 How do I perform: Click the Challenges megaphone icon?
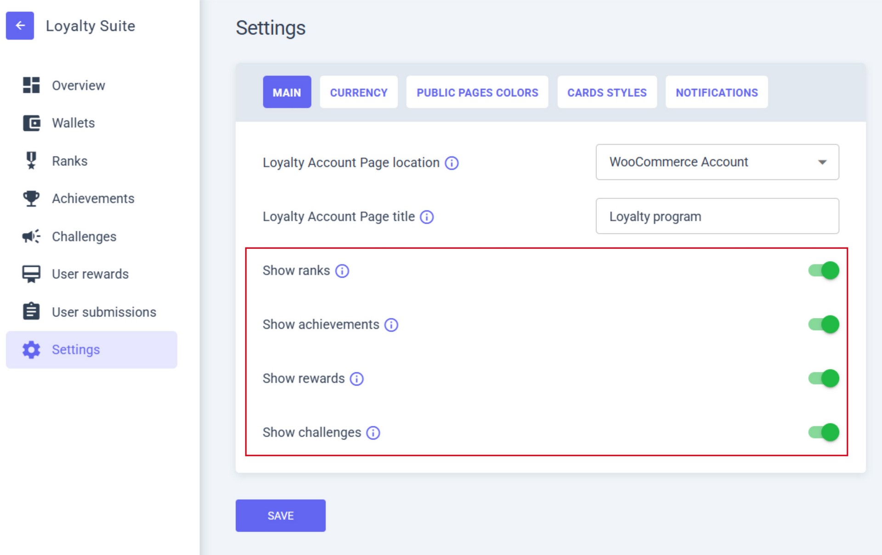tap(31, 236)
